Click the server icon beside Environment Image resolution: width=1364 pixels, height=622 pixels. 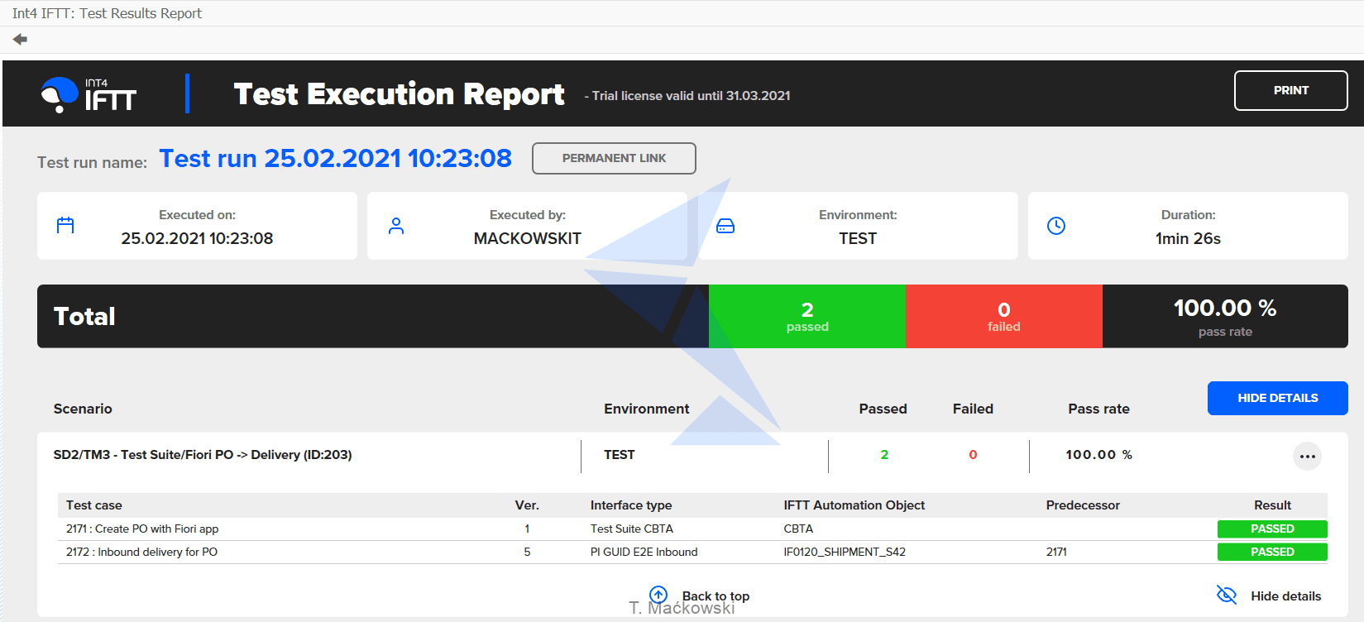pyautogui.click(x=725, y=226)
